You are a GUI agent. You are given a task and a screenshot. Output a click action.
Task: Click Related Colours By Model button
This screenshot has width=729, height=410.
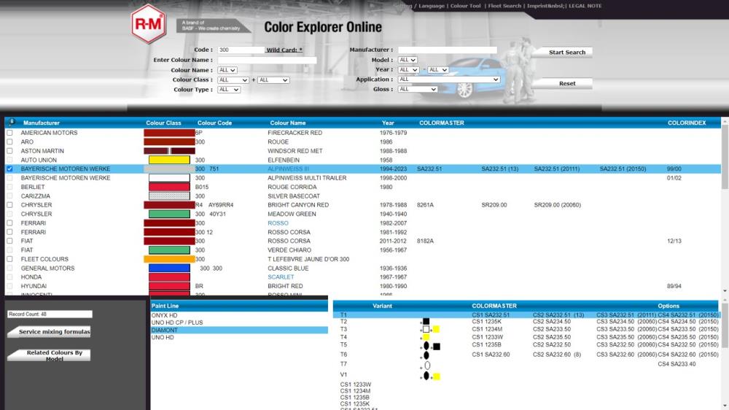pyautogui.click(x=50, y=355)
